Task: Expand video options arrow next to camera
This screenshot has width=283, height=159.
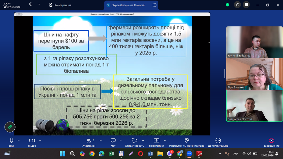Action: (40, 140)
